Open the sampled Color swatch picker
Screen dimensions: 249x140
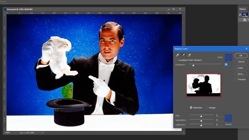[x=228, y=58]
